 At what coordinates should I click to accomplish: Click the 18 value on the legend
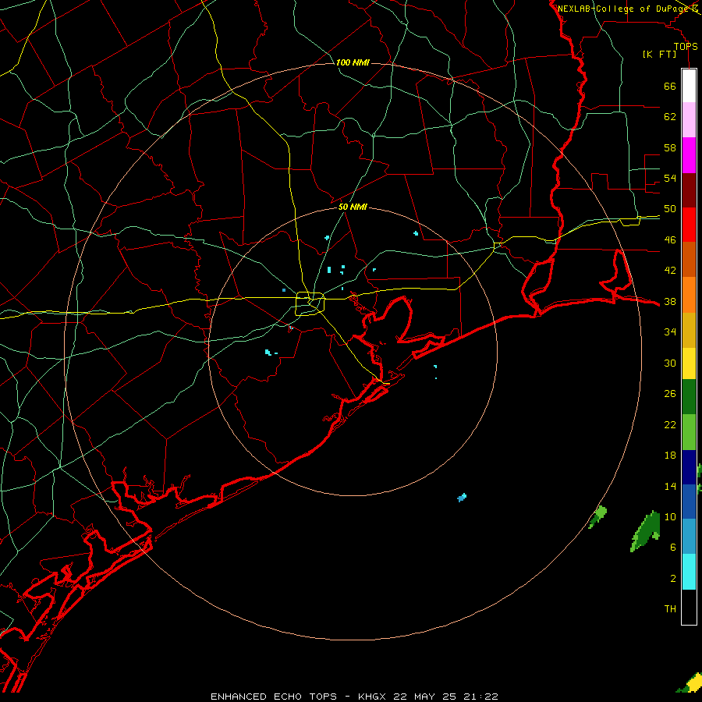(x=670, y=456)
